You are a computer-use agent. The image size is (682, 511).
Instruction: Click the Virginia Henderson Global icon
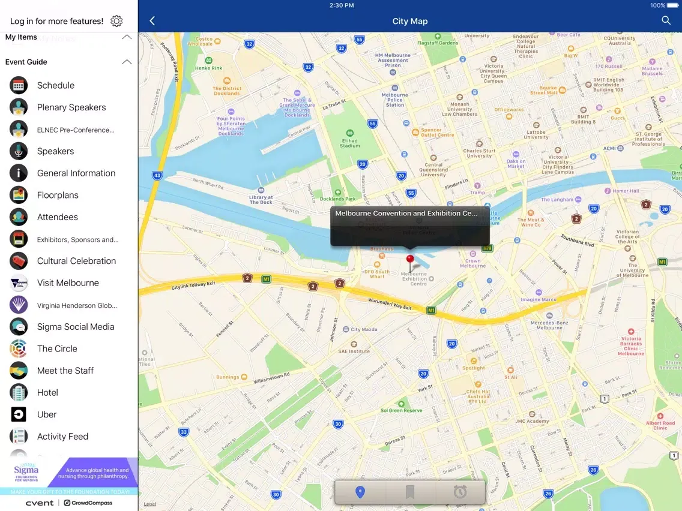(18, 305)
